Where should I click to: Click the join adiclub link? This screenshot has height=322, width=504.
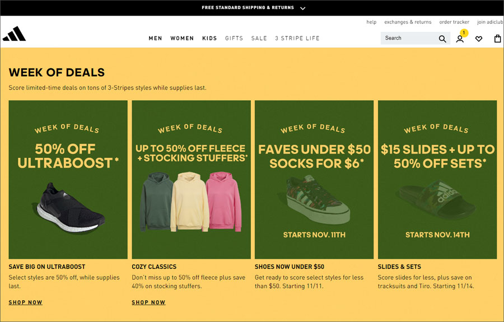[x=490, y=22]
